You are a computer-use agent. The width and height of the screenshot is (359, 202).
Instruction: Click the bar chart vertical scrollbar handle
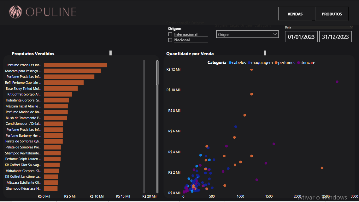157,73
